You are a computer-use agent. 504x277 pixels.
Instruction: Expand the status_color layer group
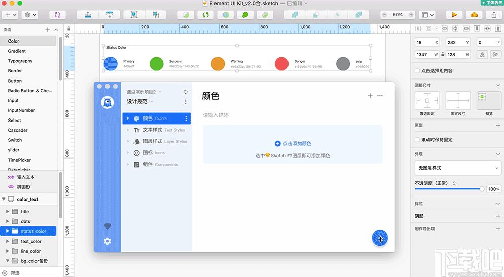point(8,231)
